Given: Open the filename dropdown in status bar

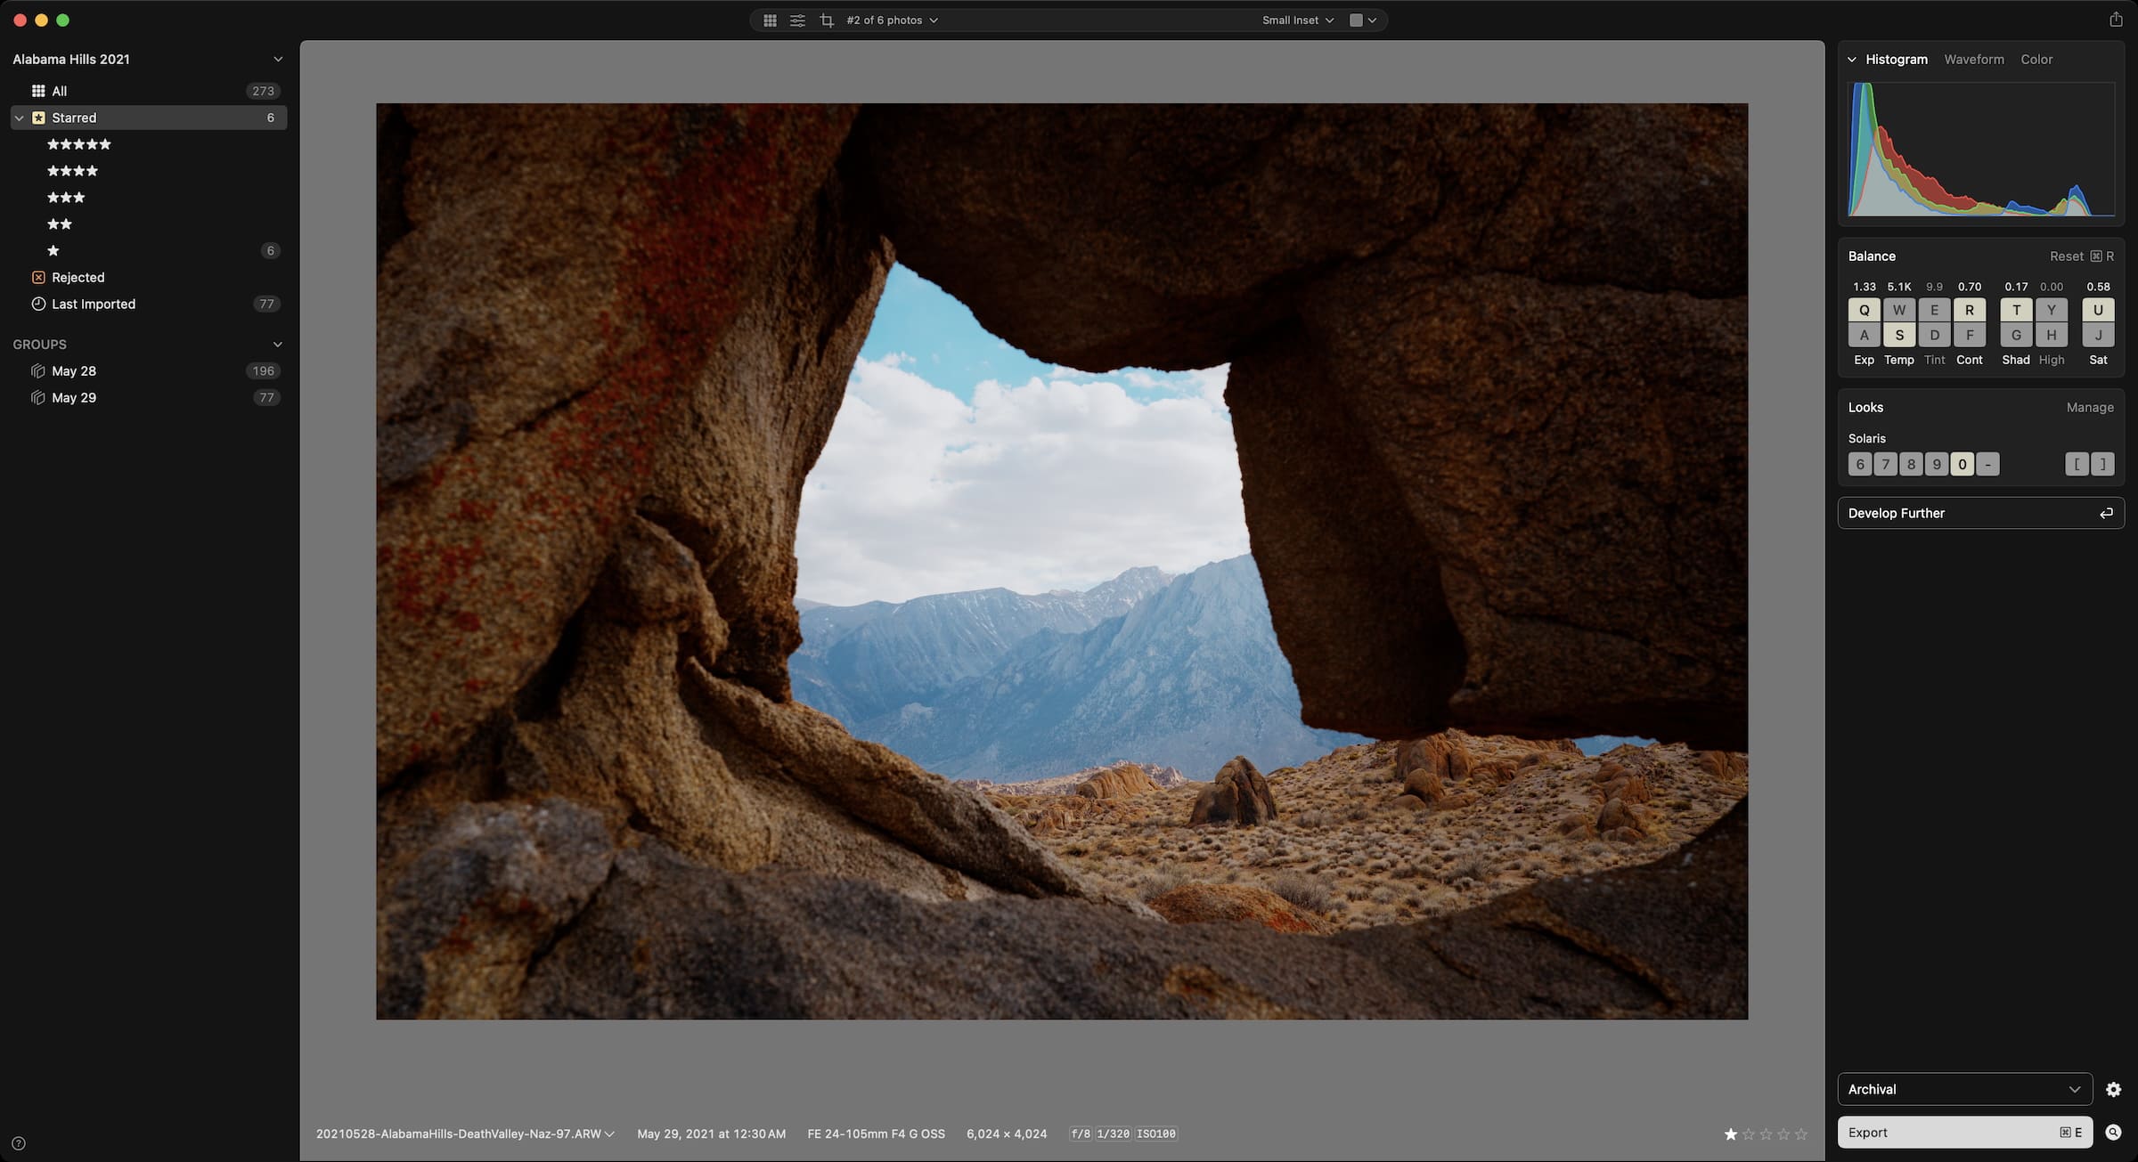Looking at the screenshot, I should (465, 1134).
